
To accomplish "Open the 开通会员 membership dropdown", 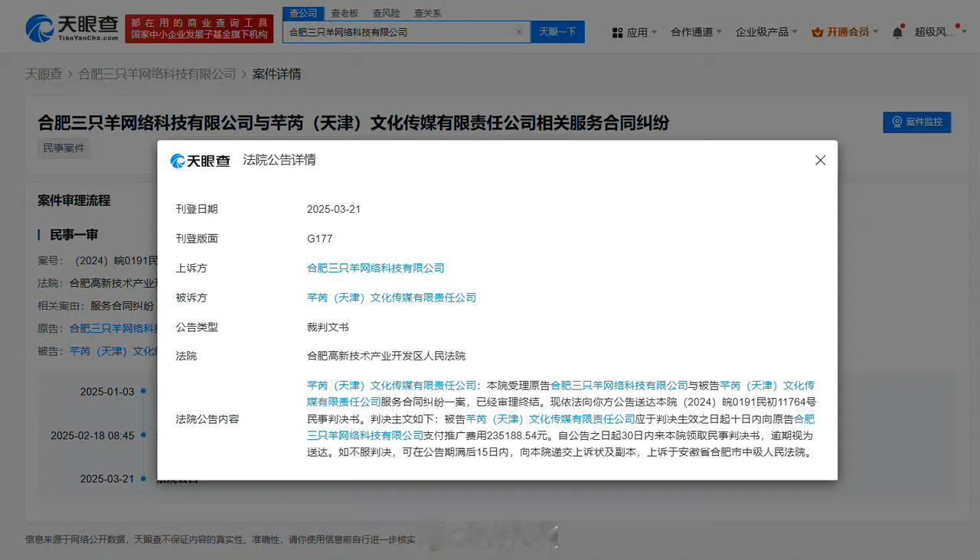I will point(846,32).
